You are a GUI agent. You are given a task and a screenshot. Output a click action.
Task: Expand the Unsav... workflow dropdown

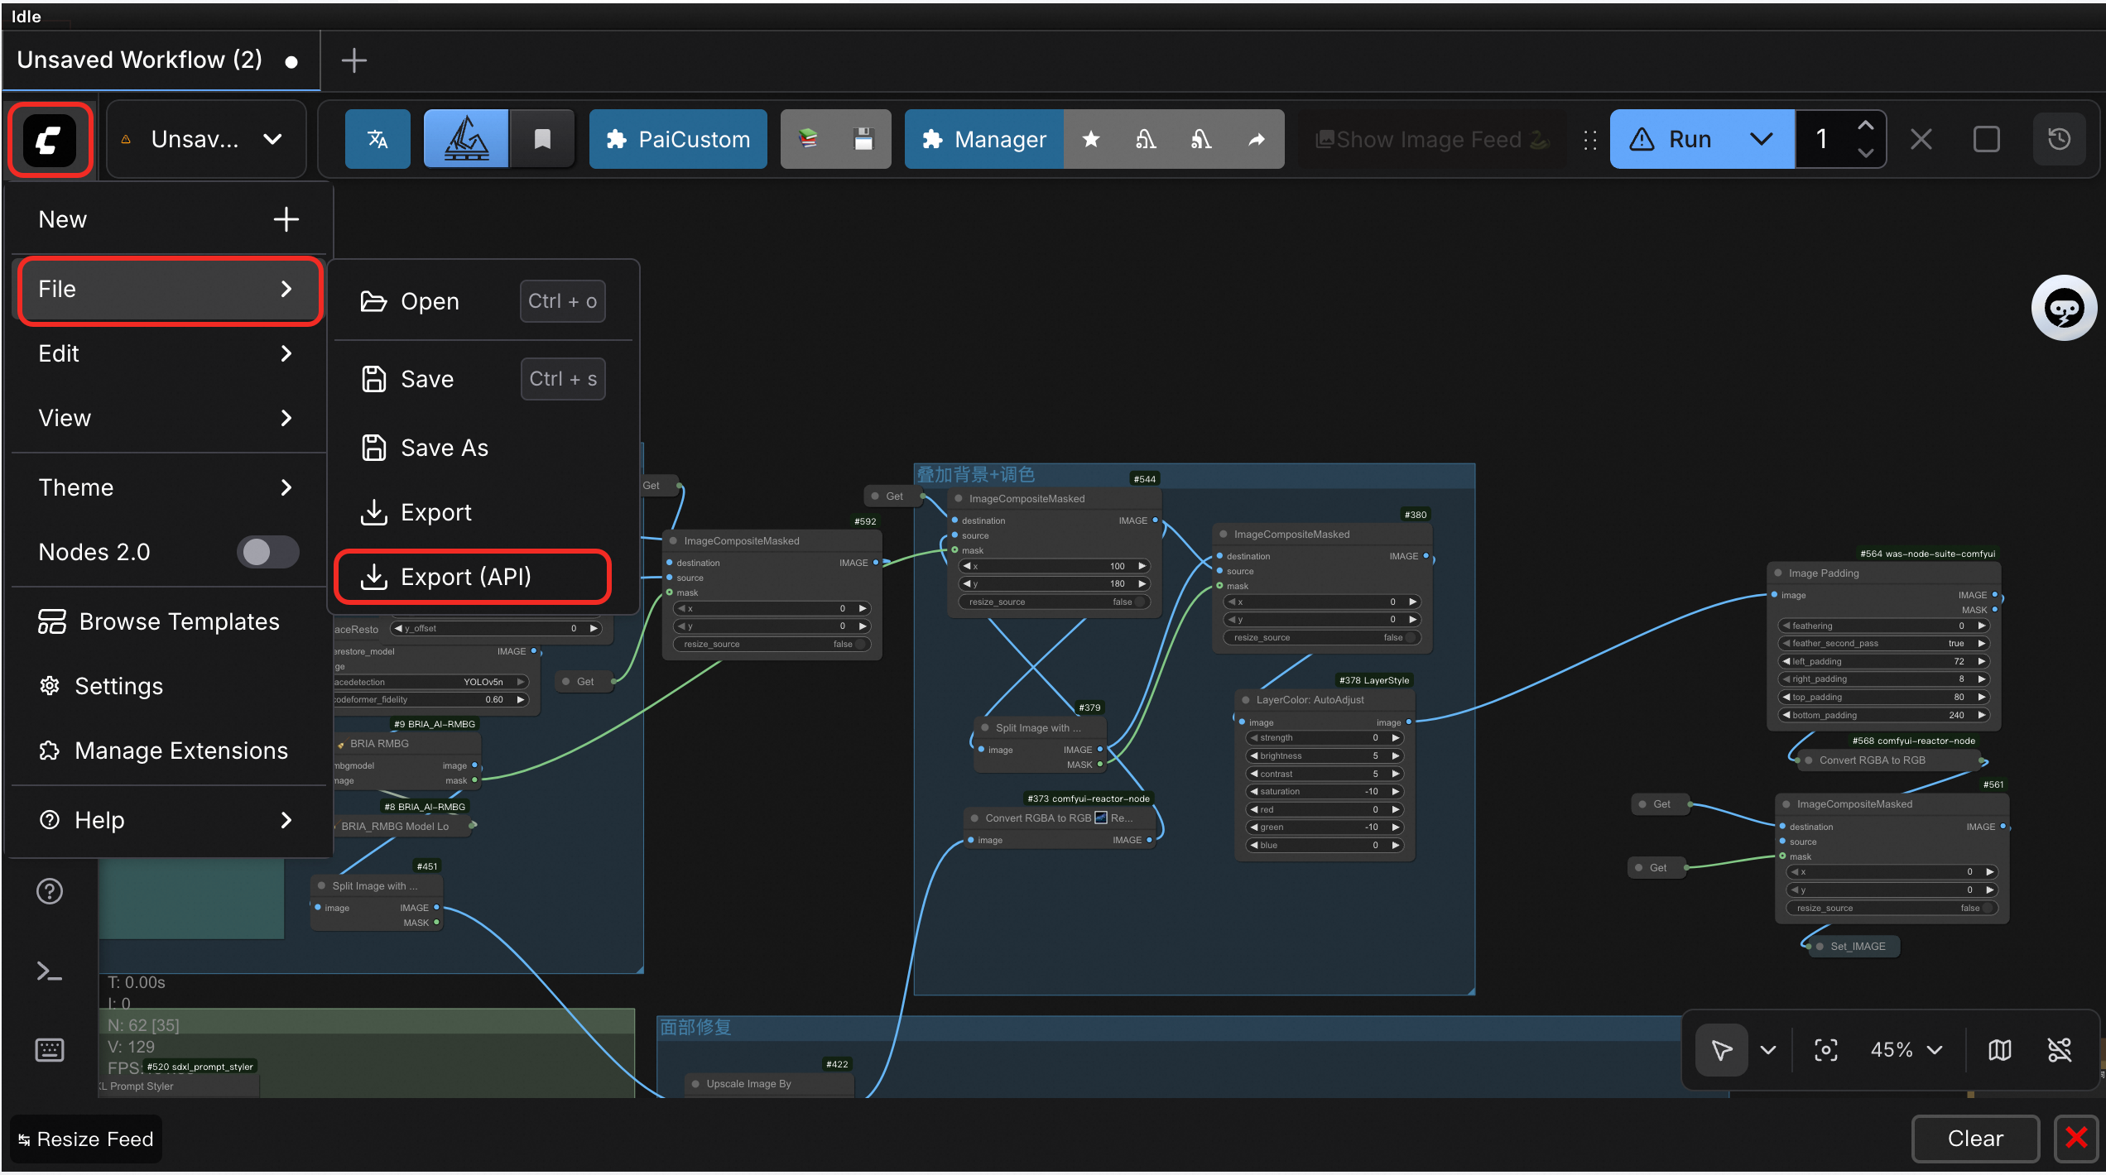click(272, 140)
